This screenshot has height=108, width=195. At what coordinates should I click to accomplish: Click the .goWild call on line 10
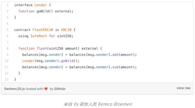click(67, 61)
